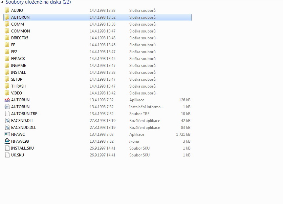
Task: Click the DIRECTX5 folder icon
Action: 7,38
